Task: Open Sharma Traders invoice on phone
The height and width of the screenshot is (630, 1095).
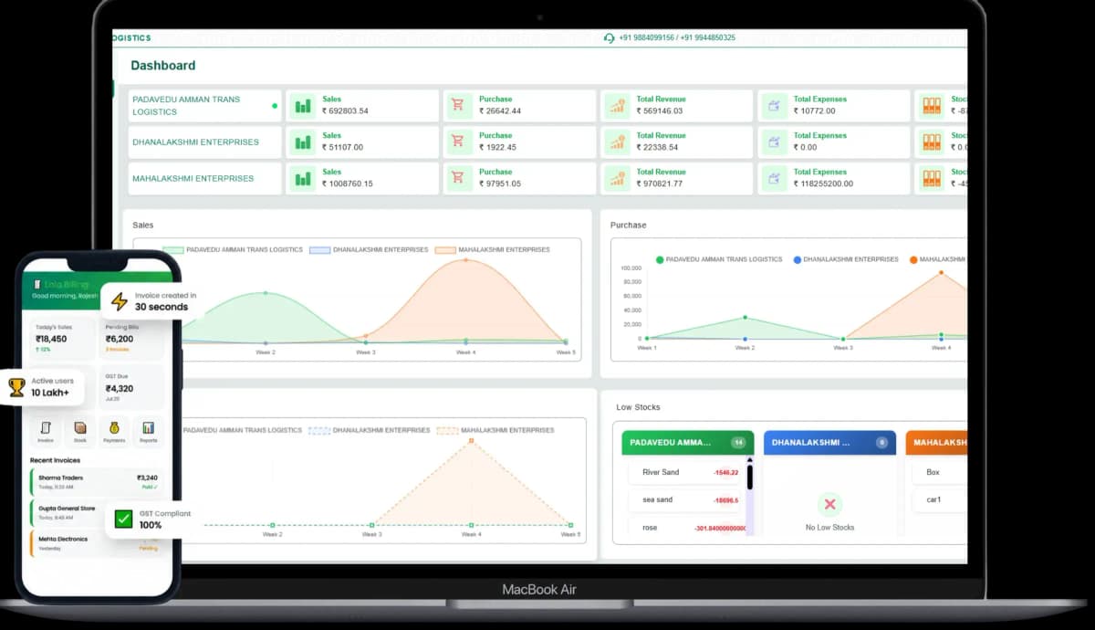Action: click(98, 481)
